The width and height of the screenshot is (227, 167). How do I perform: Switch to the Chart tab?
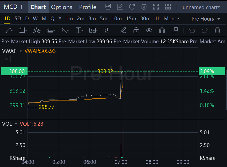point(38,7)
